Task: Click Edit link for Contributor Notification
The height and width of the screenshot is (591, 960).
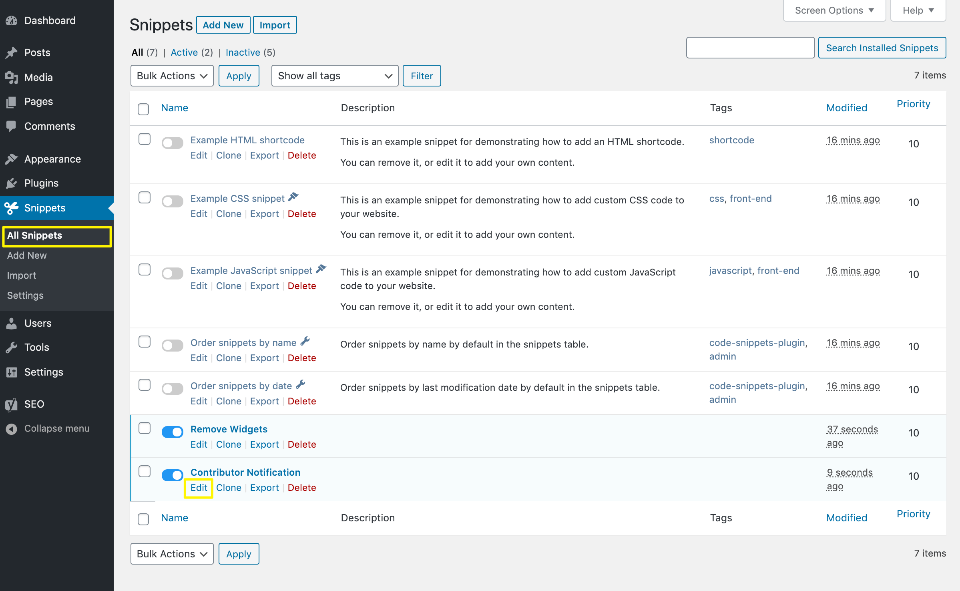Action: 198,487
